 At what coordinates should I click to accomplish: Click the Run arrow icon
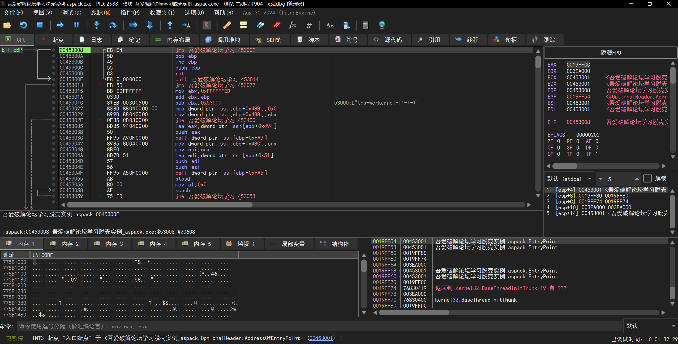pyautogui.click(x=60, y=25)
